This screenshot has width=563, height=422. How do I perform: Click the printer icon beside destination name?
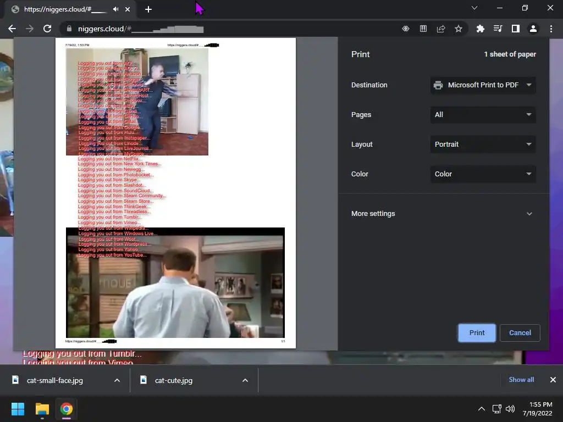pos(438,85)
